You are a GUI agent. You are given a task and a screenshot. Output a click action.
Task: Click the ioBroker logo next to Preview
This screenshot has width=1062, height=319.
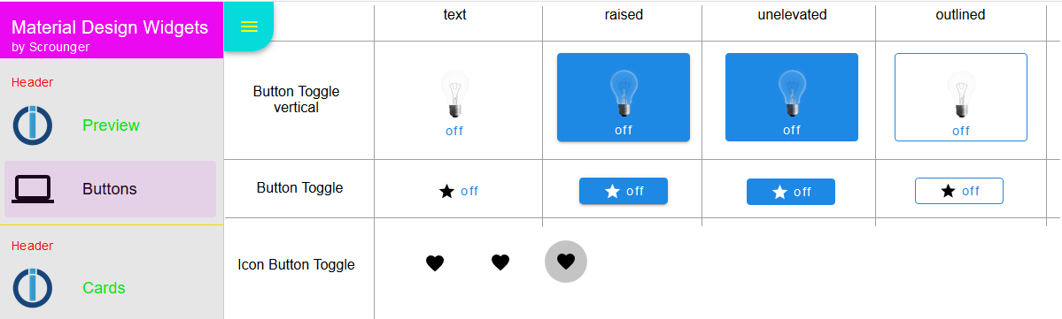point(33,125)
